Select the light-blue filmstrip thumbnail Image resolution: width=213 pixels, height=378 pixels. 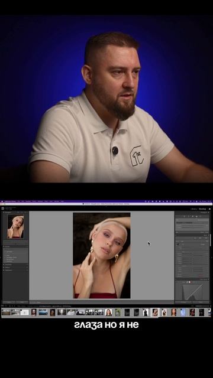[183, 312]
